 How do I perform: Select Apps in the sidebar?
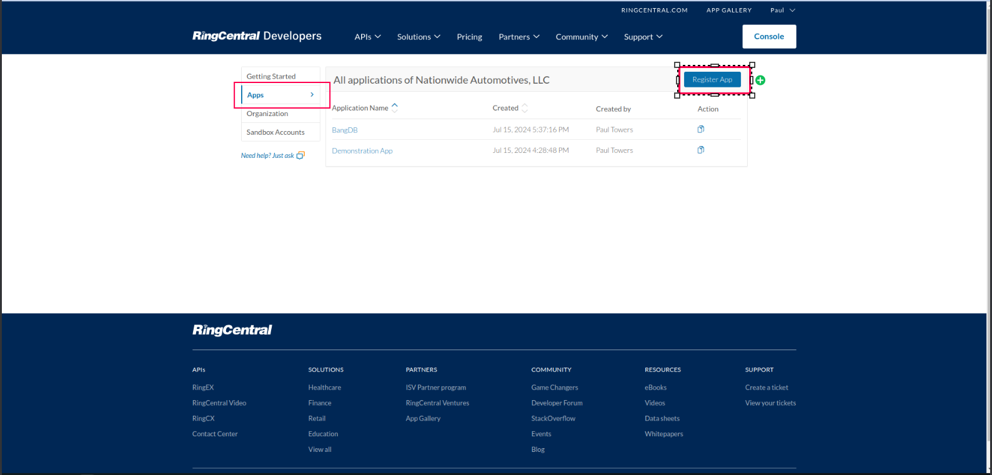point(280,95)
